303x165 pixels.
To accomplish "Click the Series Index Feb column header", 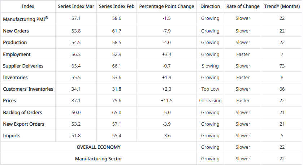I will (x=116, y=6).
